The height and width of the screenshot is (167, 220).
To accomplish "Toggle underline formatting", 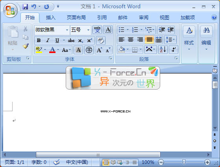I will pos(57,40).
